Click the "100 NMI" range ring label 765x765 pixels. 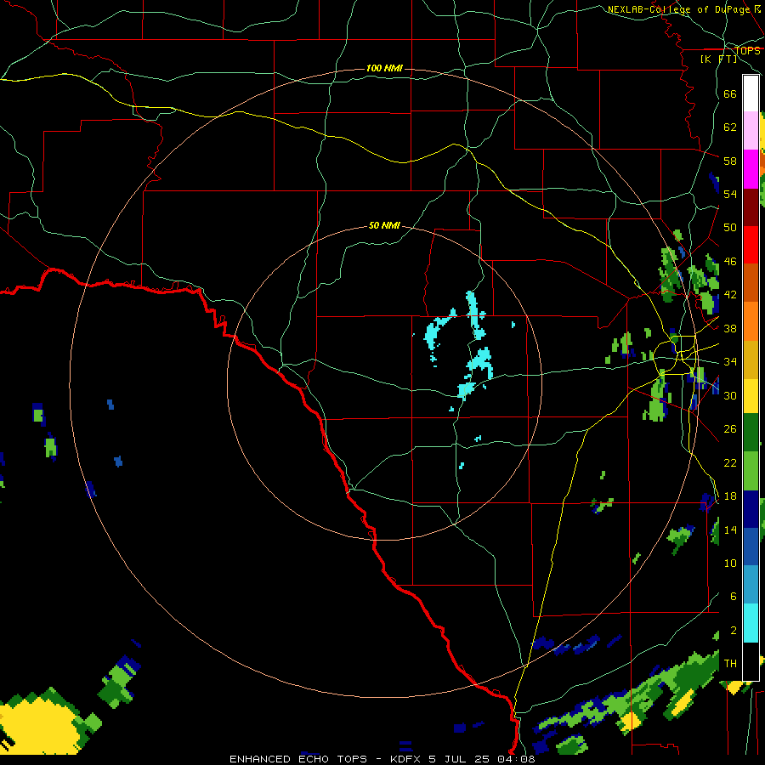coord(384,68)
